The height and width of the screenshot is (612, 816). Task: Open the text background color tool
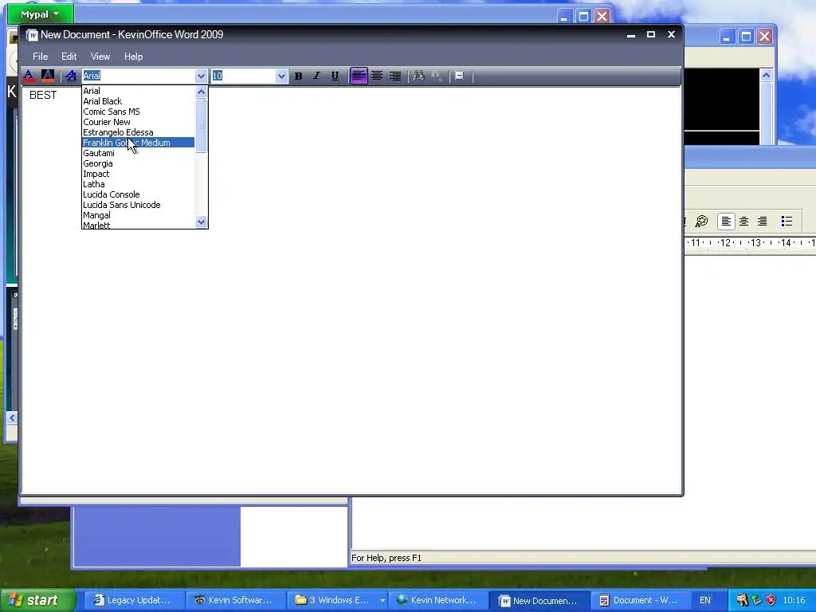(x=48, y=76)
